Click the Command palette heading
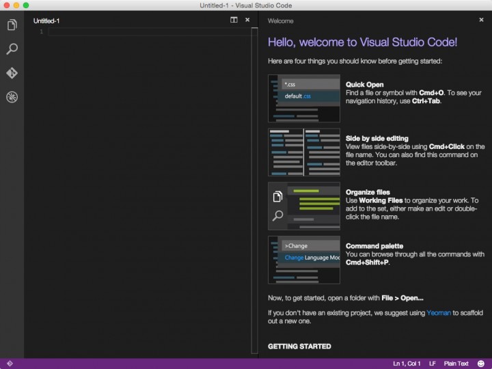The image size is (492, 369). [x=374, y=246]
